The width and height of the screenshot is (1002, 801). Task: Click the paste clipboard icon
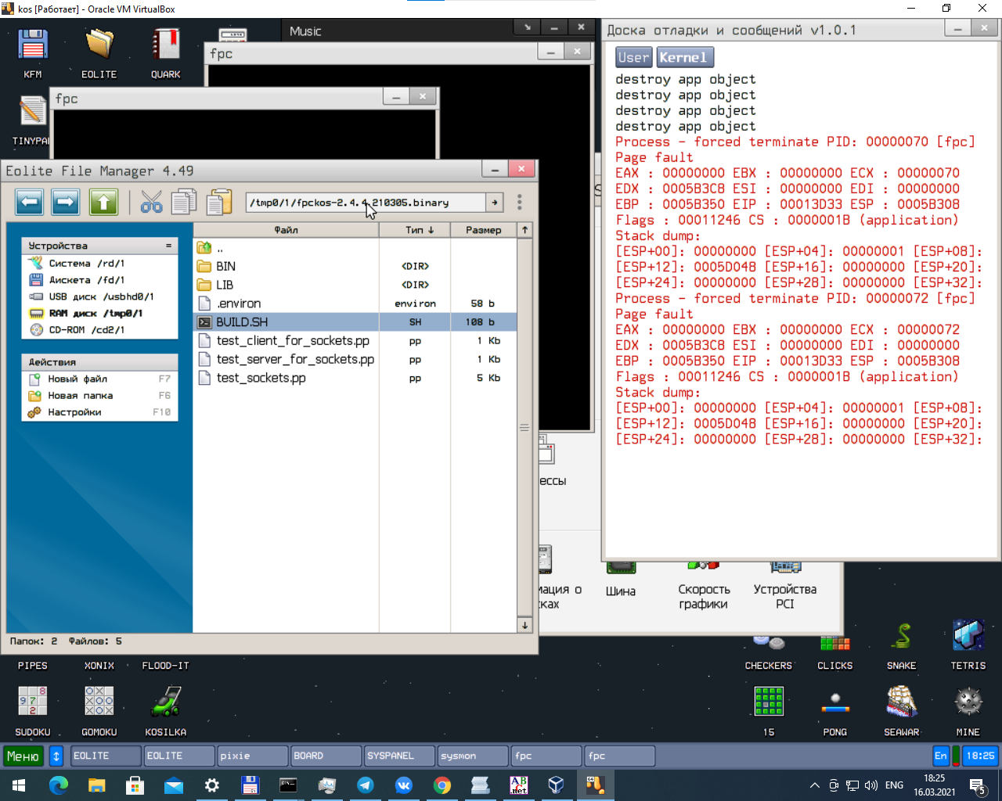219,203
